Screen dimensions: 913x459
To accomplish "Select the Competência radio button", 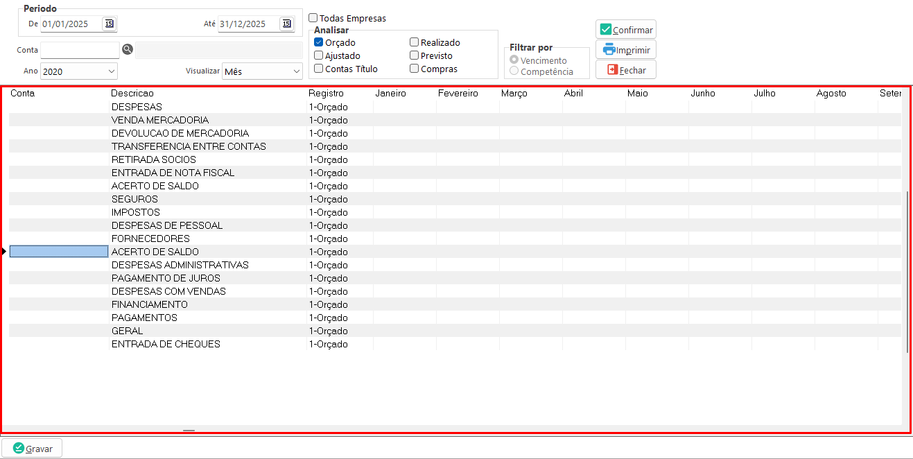I will point(514,71).
